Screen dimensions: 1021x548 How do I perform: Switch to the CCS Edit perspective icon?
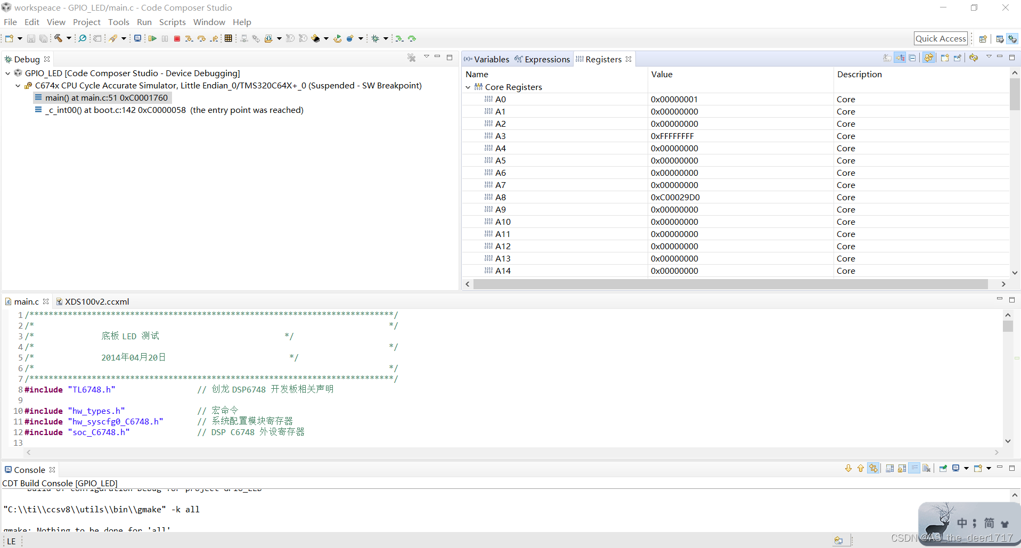(x=1000, y=39)
